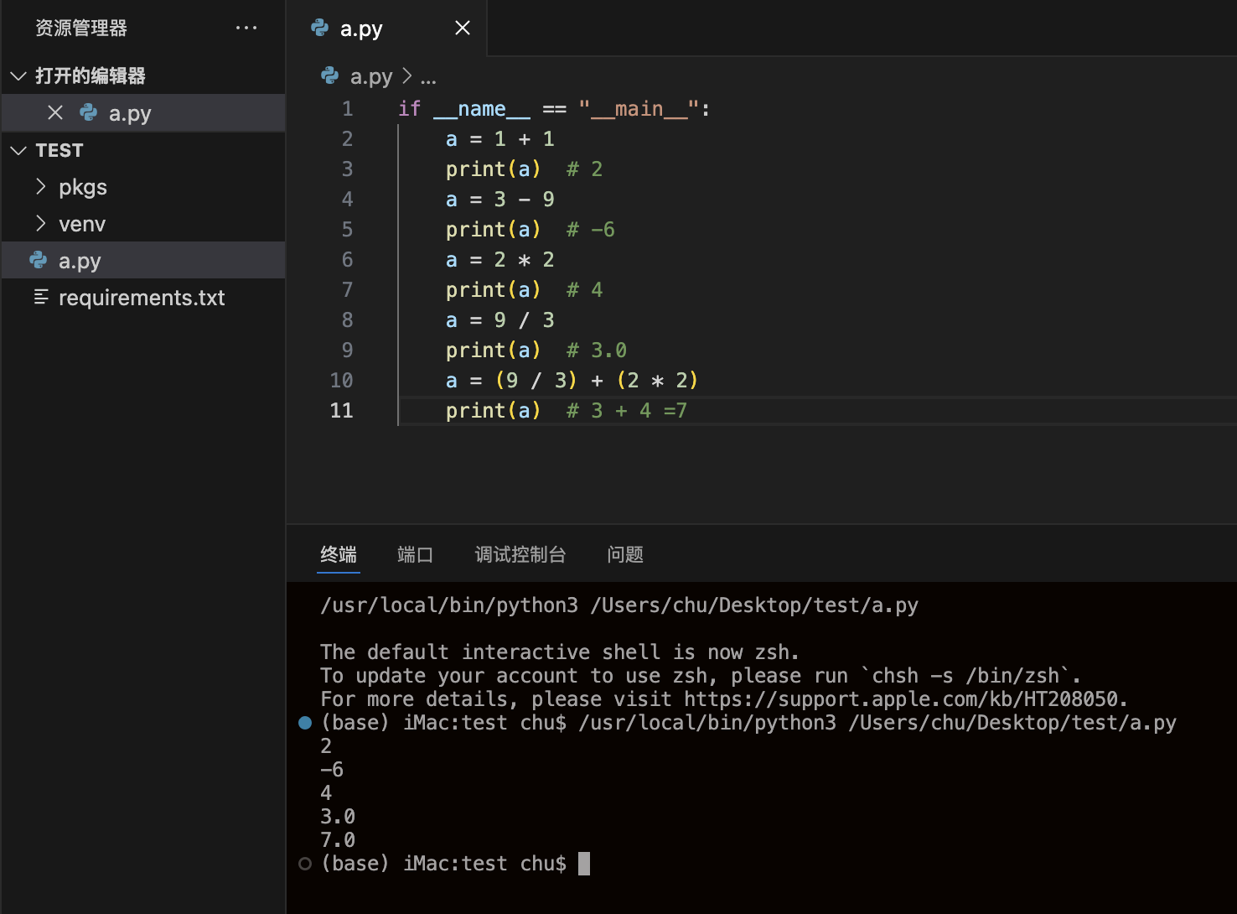1237x914 pixels.
Task: Click the requirements.txt text file icon
Action: pos(40,298)
